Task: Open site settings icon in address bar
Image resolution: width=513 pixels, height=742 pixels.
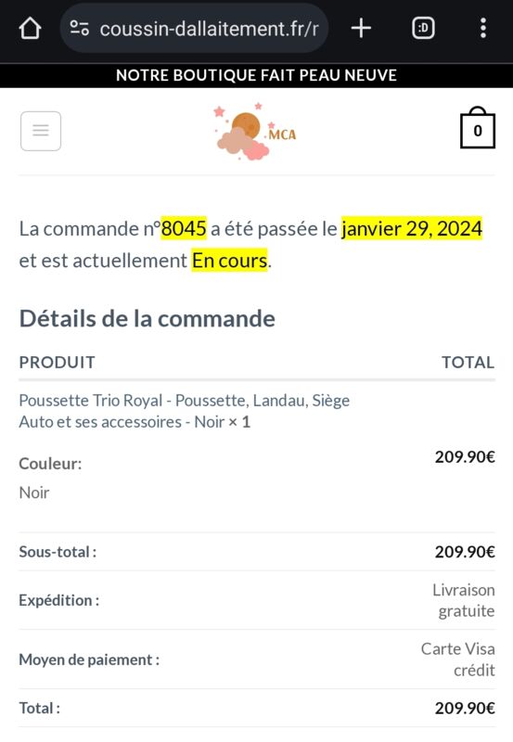Action: tap(80, 29)
